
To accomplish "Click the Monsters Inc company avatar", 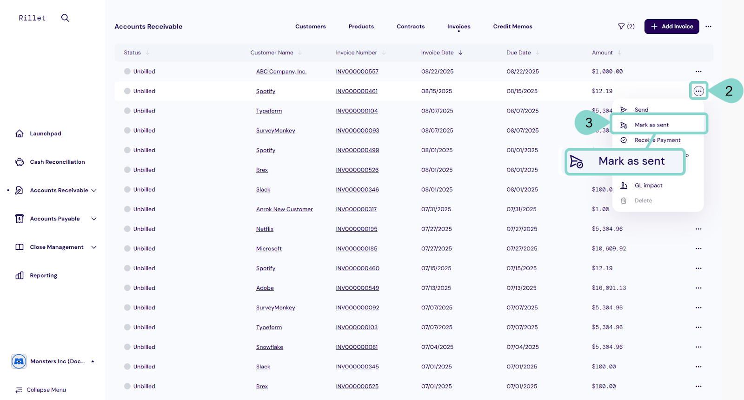I will [x=19, y=361].
